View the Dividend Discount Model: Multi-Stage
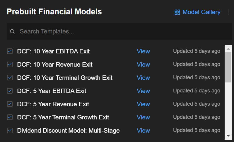 (x=143, y=131)
